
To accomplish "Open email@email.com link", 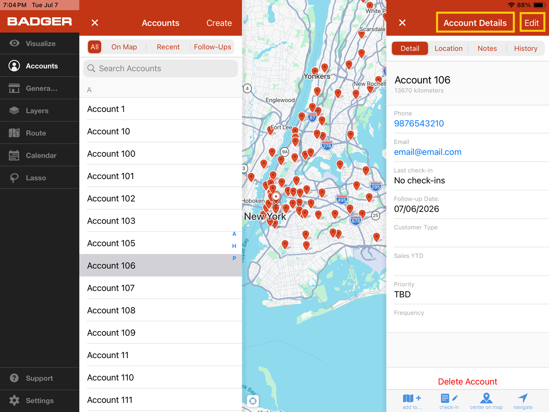I will point(428,152).
